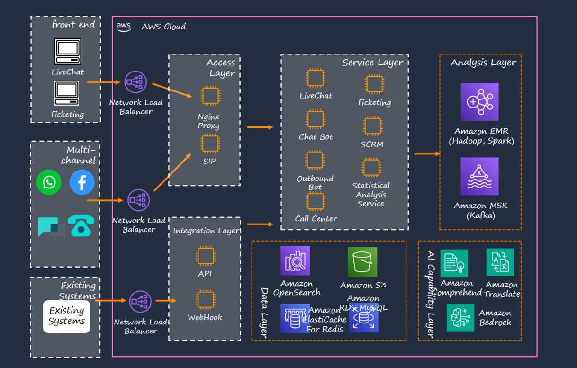Screen dimensions: 577x368
Task: Select the Amazon Comprehend icon
Action: coord(454,263)
